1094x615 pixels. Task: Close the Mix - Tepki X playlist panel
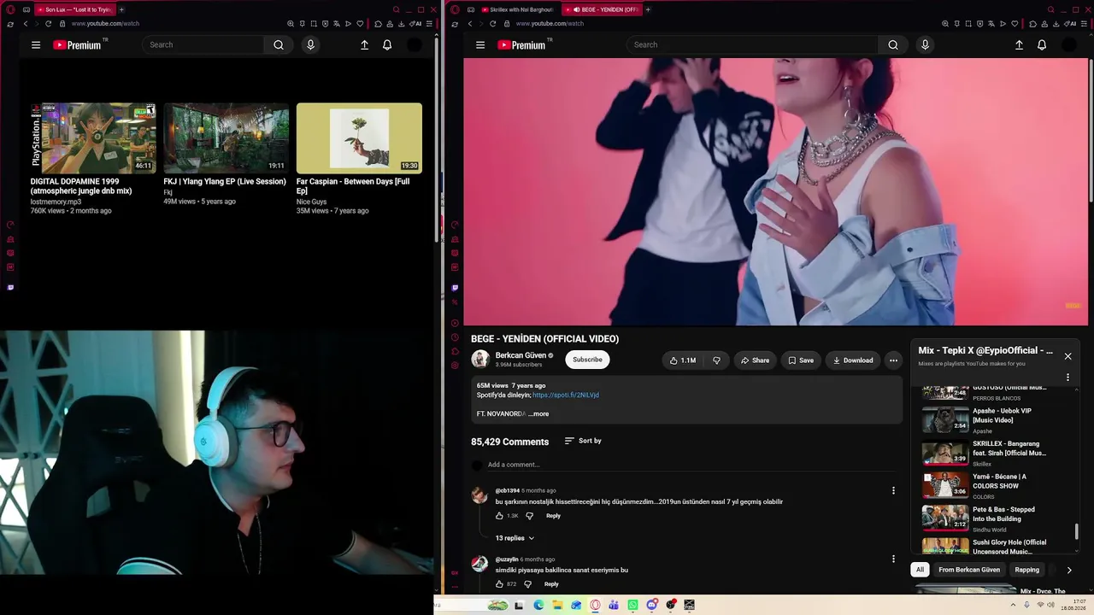pos(1068,356)
